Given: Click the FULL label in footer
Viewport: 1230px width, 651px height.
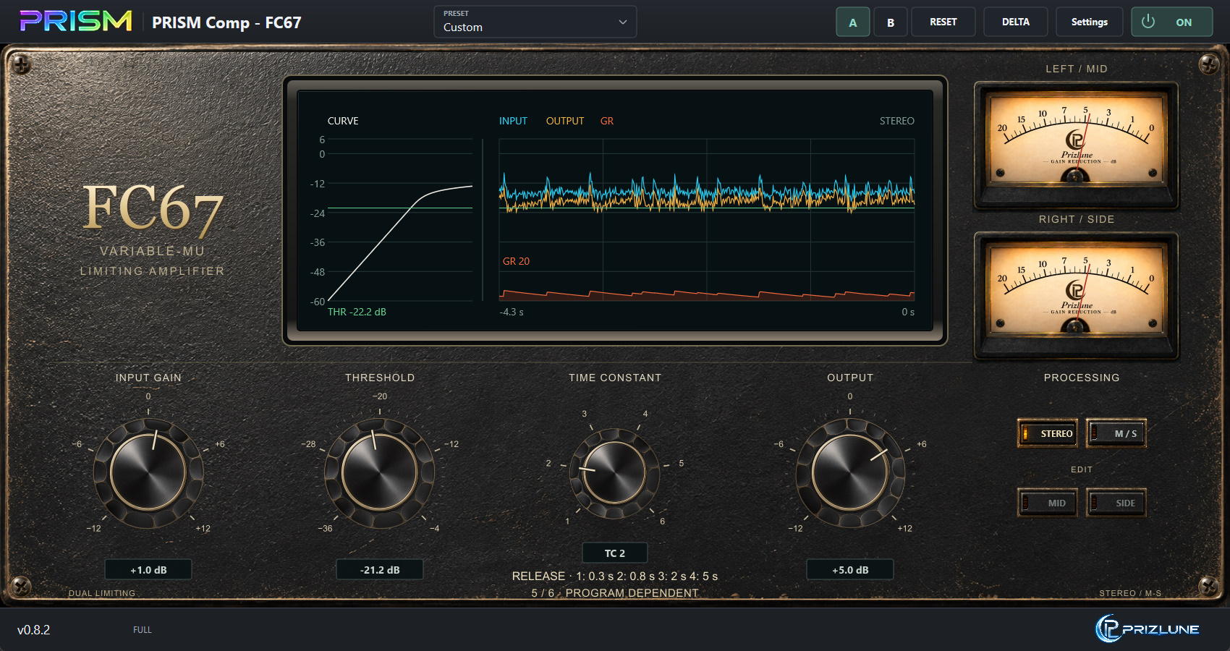Looking at the screenshot, I should (x=143, y=630).
